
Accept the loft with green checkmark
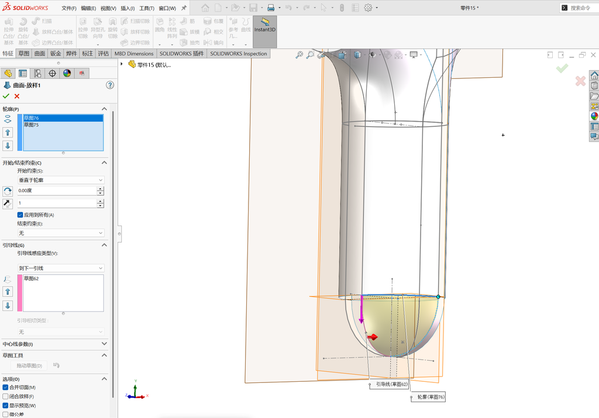click(x=6, y=96)
